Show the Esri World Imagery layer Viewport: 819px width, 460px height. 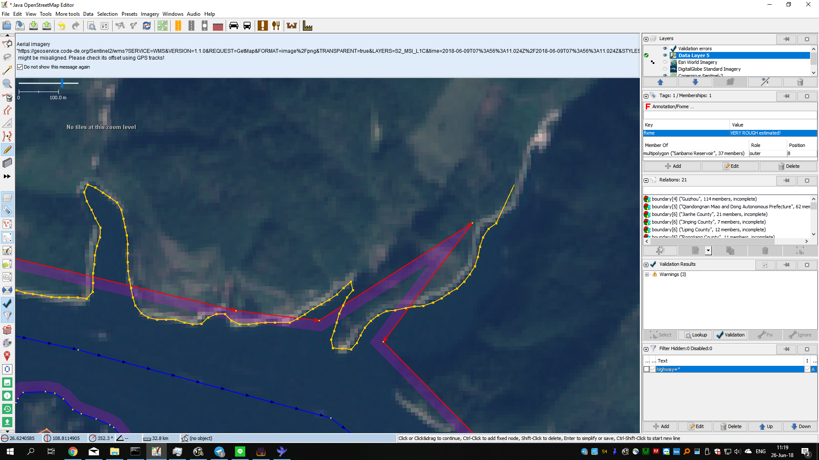(x=665, y=62)
